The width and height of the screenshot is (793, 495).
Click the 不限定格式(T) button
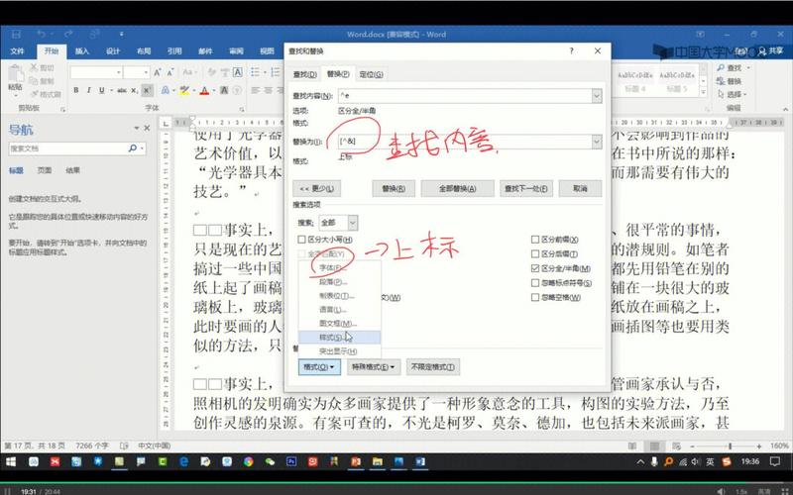[x=432, y=367]
